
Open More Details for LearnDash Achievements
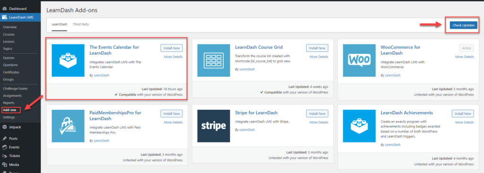465,123
